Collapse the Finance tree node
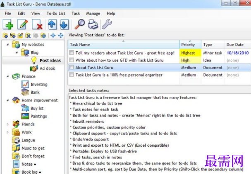 [x=7, y=76]
